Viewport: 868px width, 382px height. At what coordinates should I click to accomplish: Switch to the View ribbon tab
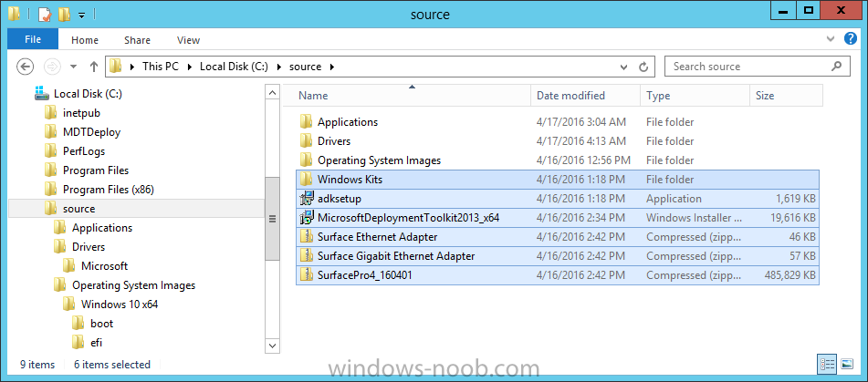188,40
